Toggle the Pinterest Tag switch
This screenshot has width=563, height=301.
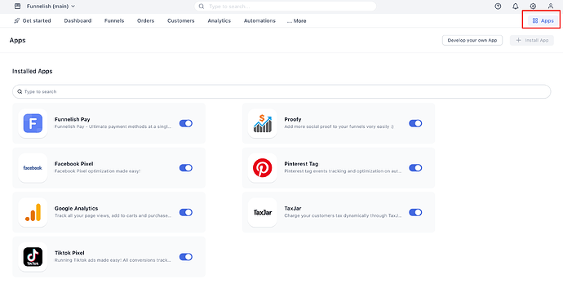415,168
